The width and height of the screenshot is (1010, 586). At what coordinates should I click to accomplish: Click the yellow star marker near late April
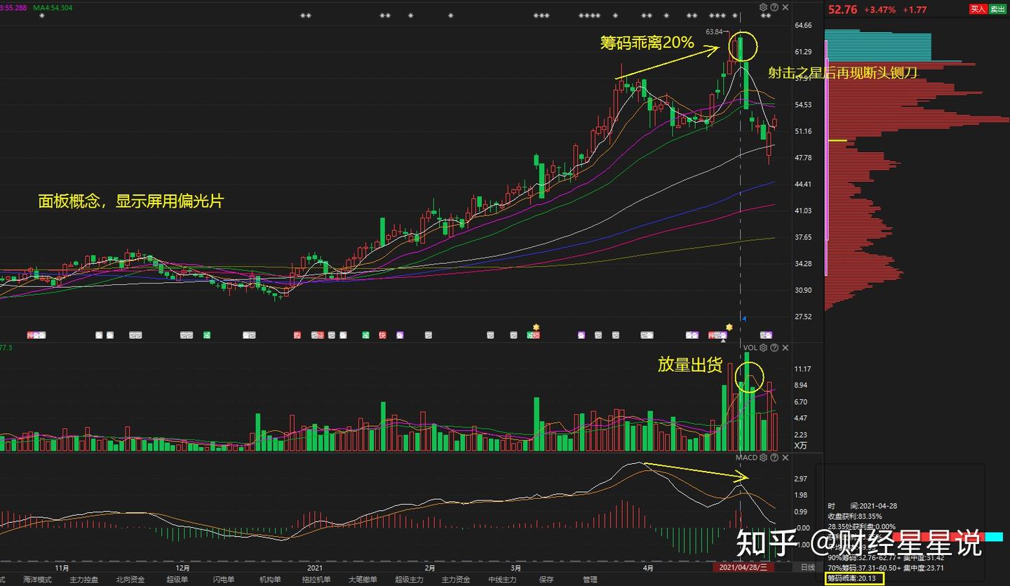click(x=729, y=327)
